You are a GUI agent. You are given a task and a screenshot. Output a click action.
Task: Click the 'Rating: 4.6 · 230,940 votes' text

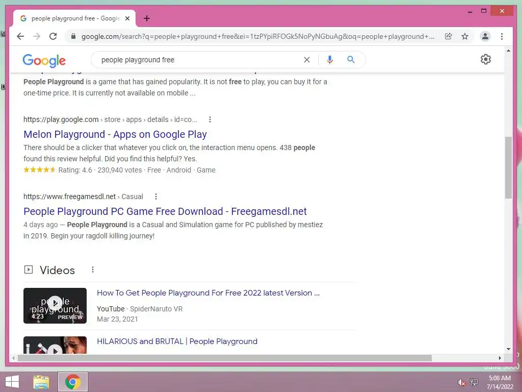pyautogui.click(x=100, y=170)
